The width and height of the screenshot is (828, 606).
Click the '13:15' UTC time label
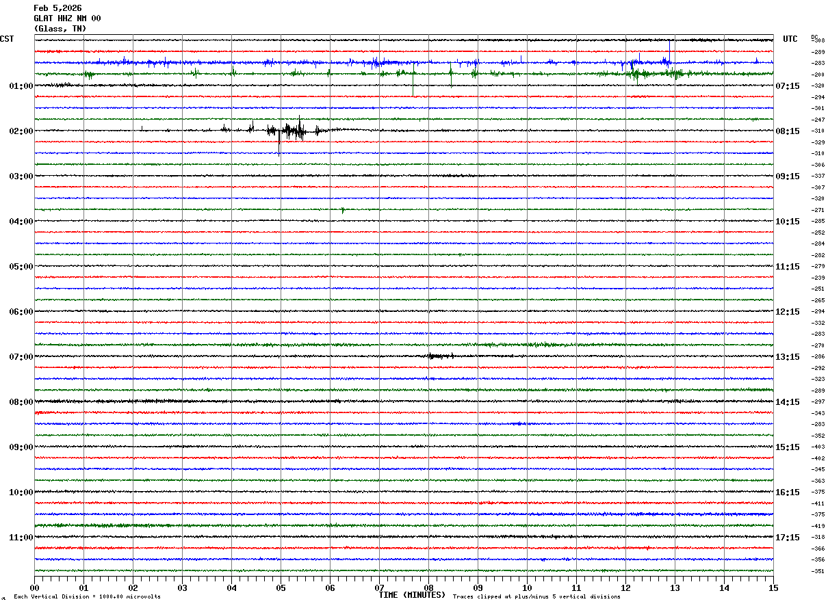788,357
